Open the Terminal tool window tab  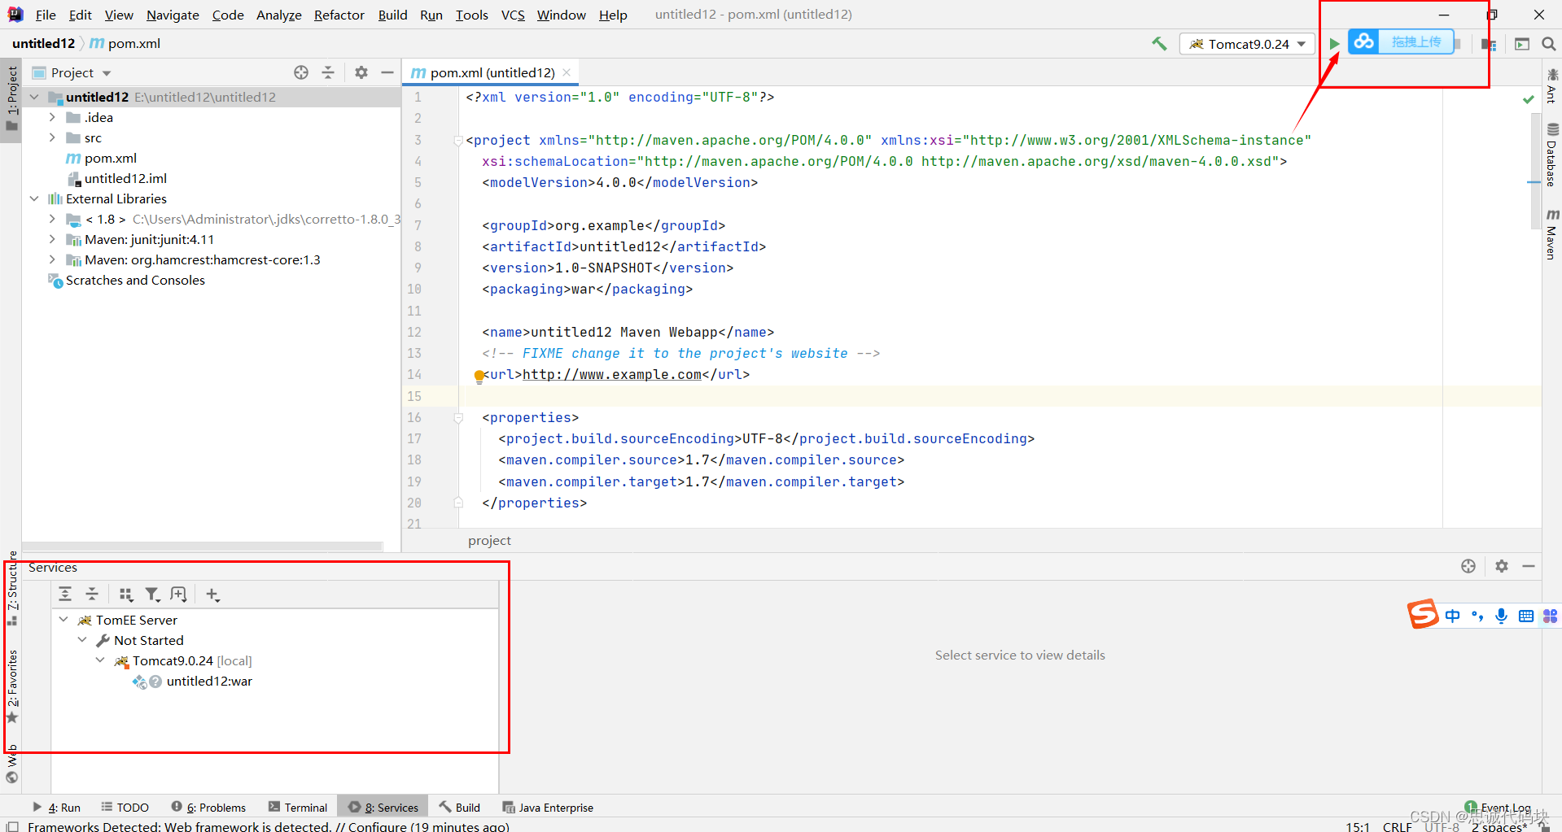(298, 807)
